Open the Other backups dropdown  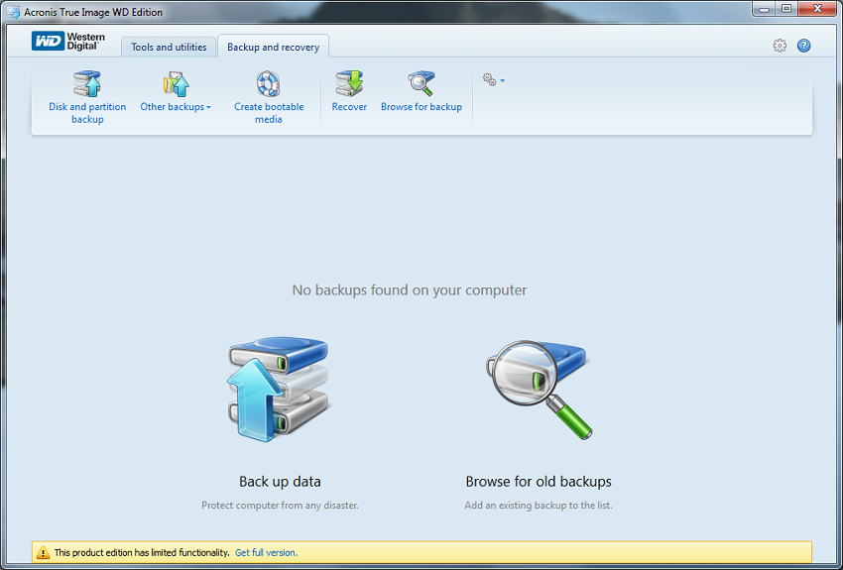[176, 106]
